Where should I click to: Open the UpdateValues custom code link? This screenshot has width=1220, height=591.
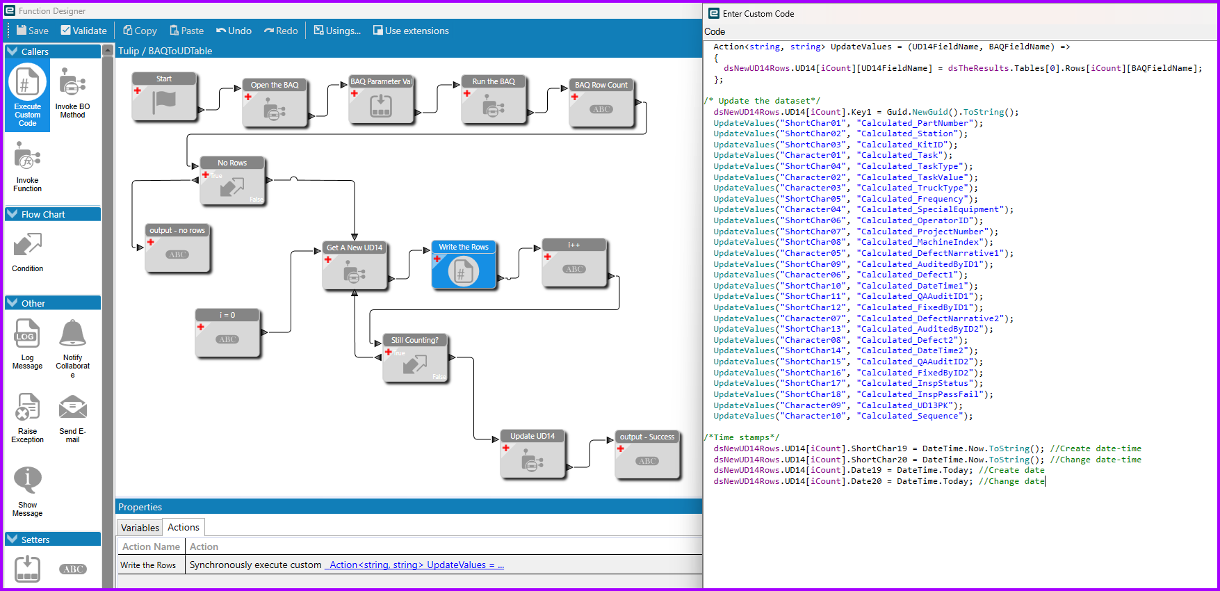tap(416, 565)
